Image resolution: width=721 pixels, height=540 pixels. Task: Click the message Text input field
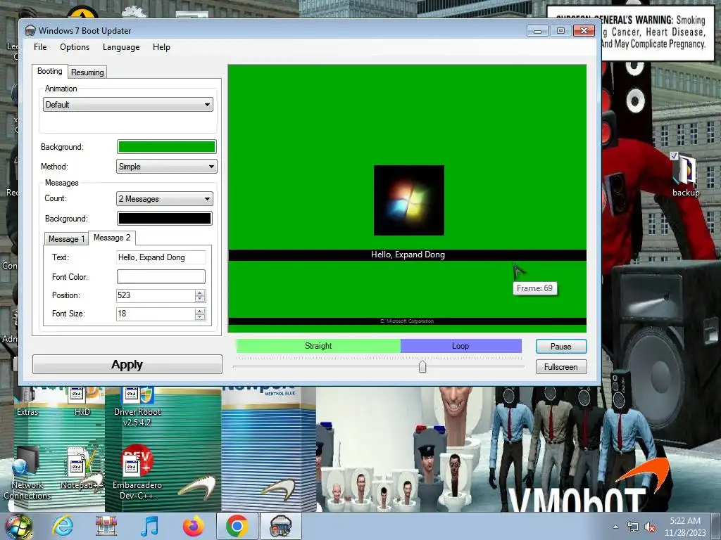pos(161,257)
